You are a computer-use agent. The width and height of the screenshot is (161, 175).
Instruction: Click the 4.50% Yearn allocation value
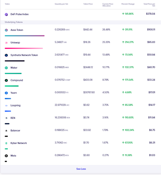click(x=106, y=92)
